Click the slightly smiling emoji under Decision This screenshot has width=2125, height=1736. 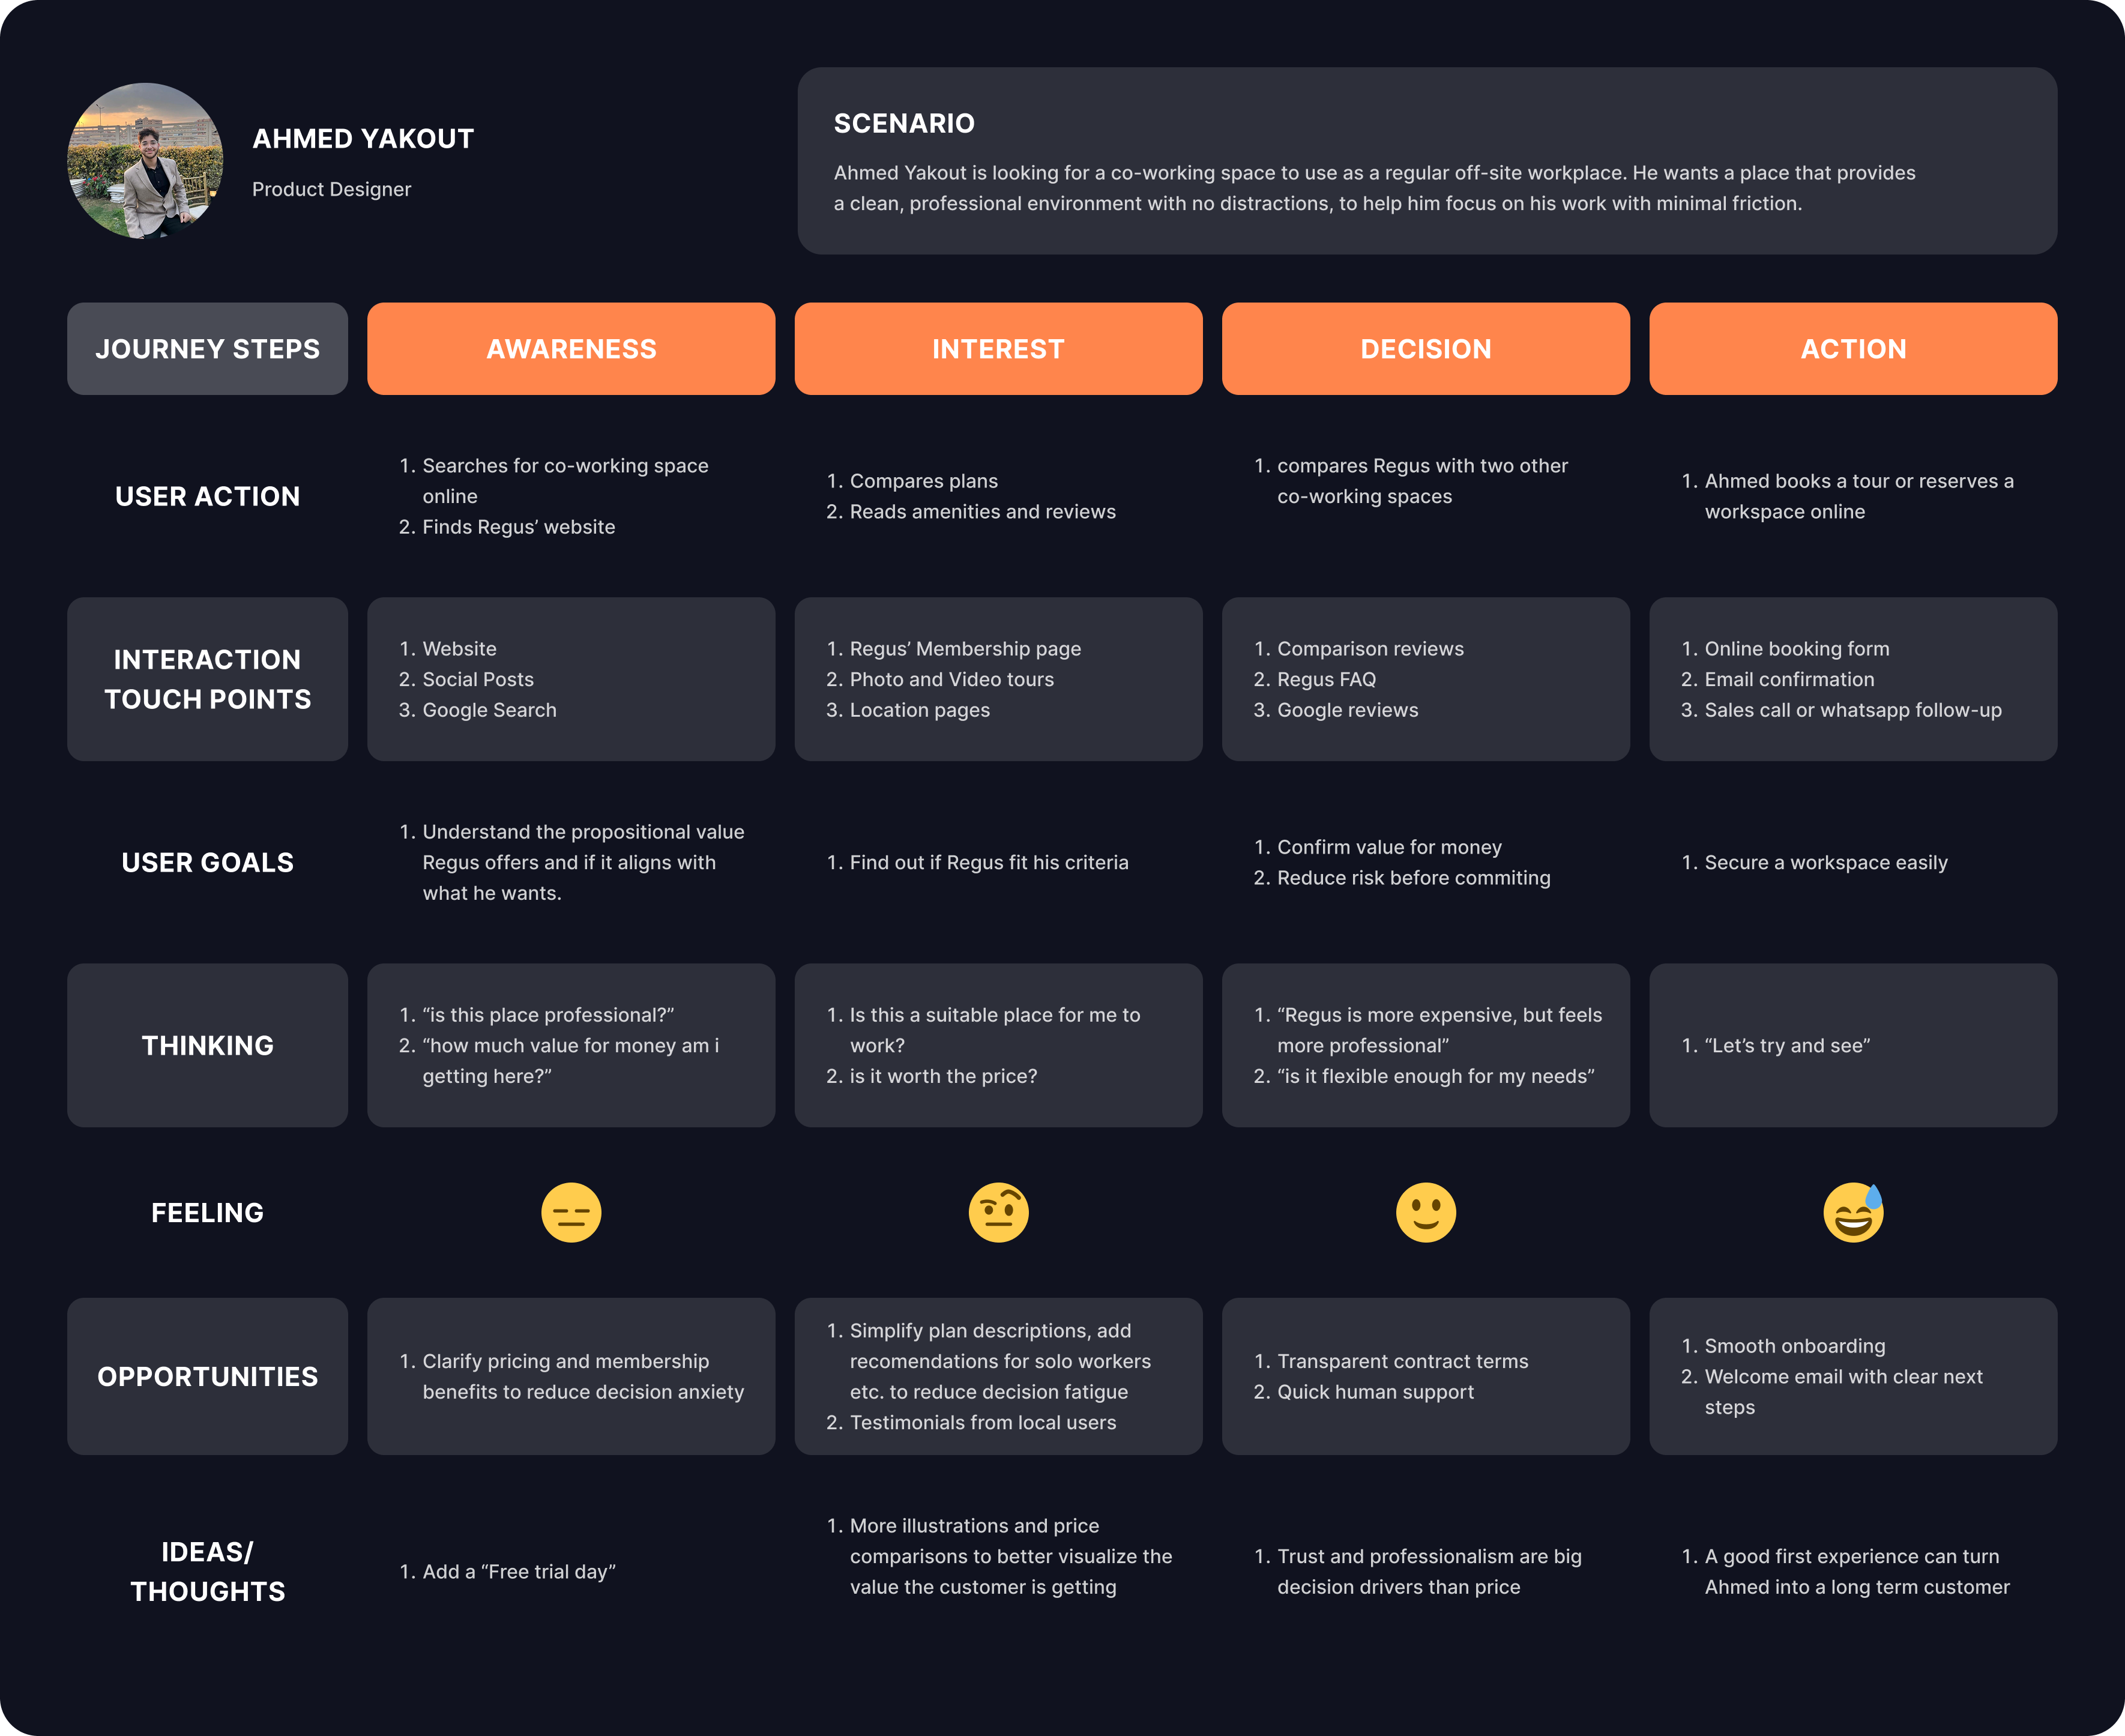1425,1212
